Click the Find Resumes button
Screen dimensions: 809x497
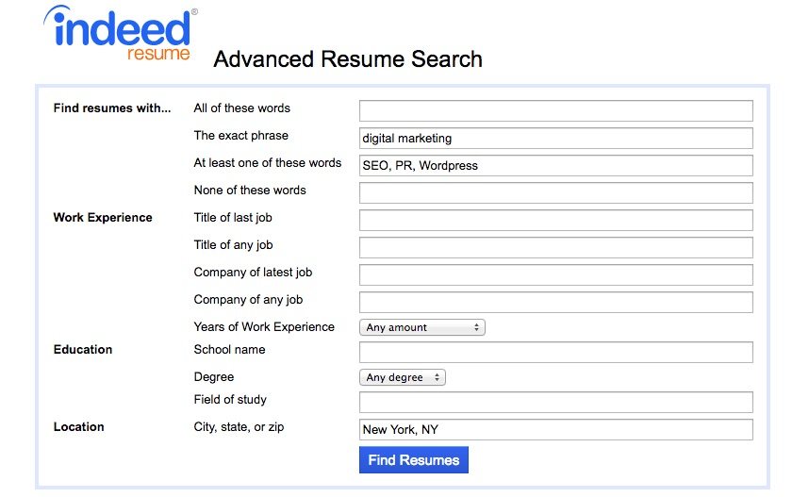414,460
